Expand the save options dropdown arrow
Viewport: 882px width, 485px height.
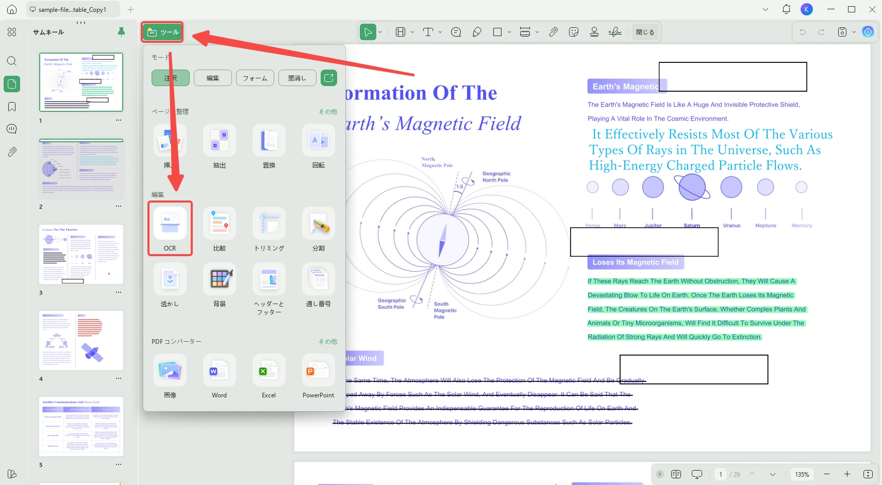coord(854,32)
